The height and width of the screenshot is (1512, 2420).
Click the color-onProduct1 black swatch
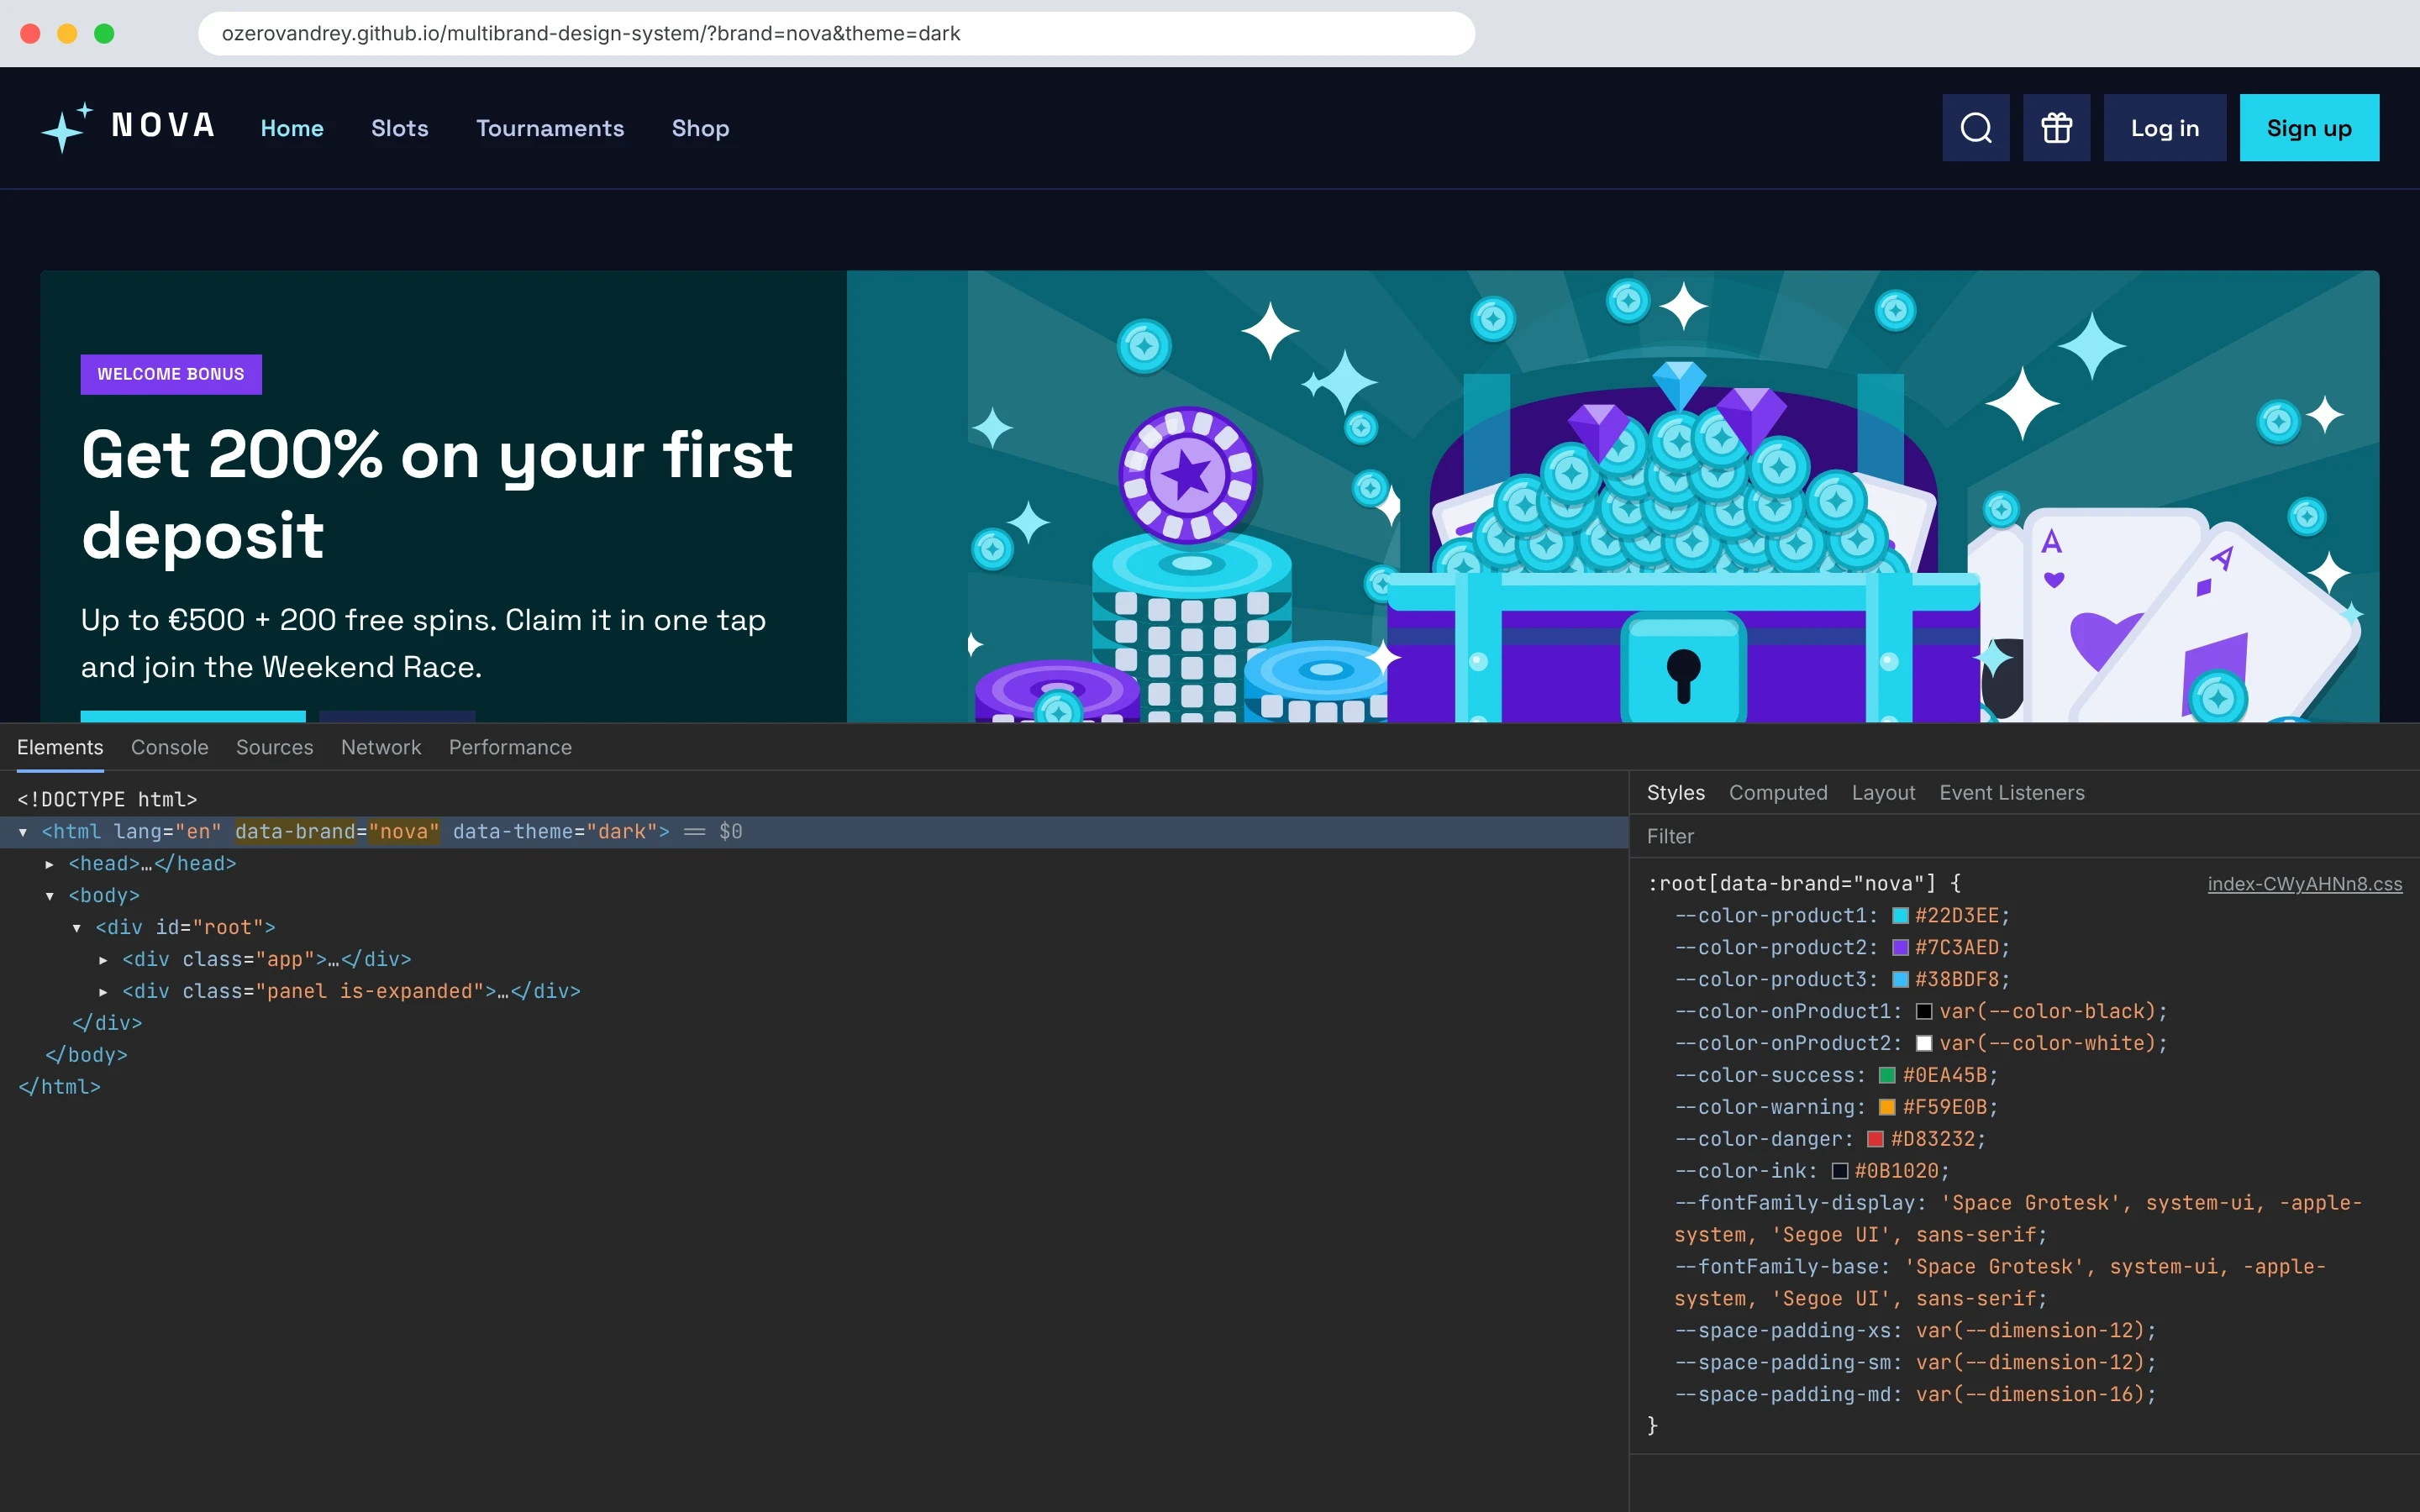tap(1923, 1012)
